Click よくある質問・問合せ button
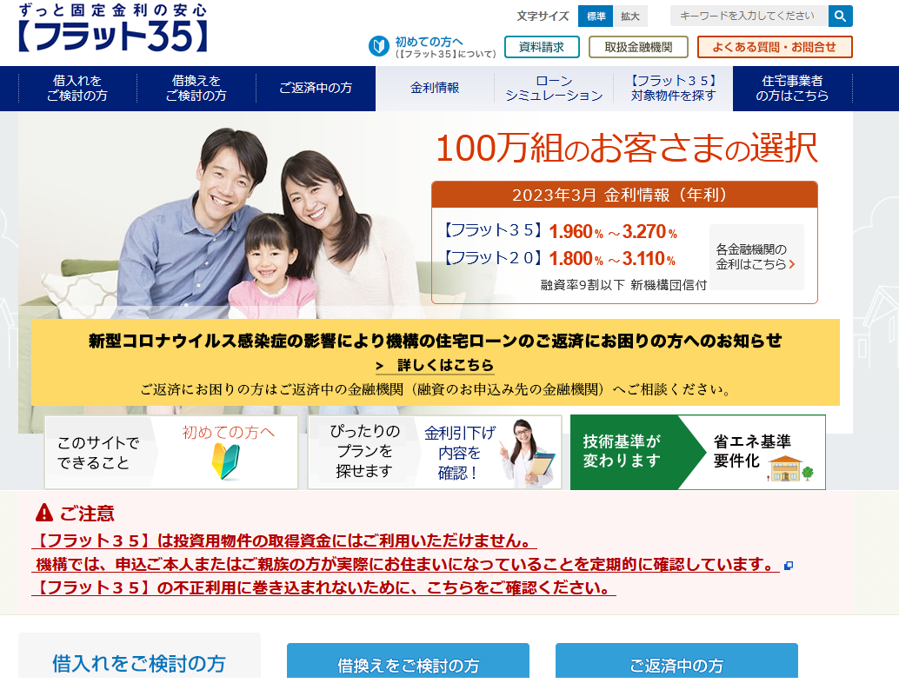This screenshot has width=899, height=683. point(775,47)
